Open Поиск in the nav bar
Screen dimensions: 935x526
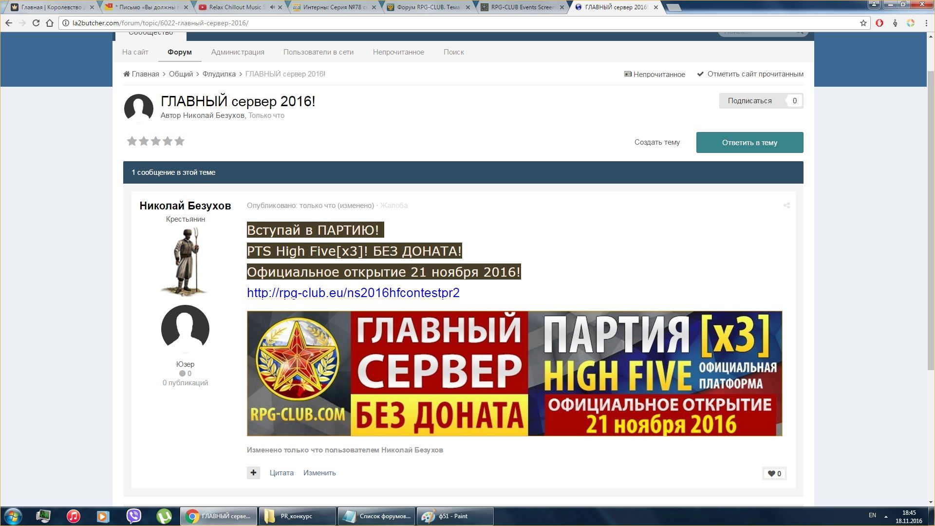tap(454, 52)
